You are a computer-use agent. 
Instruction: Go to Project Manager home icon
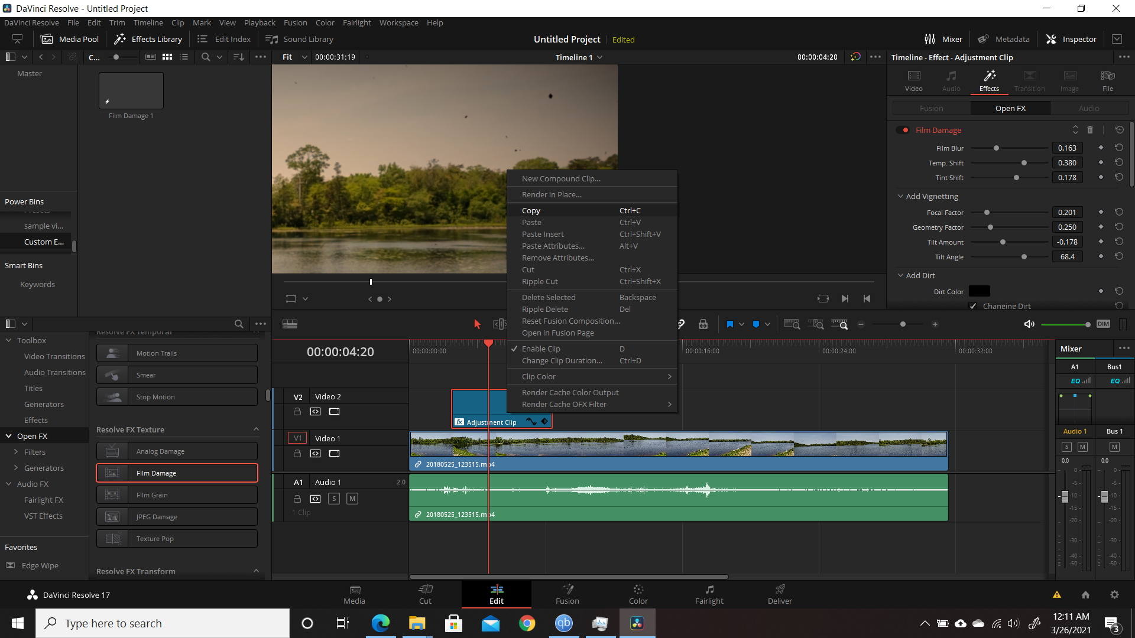1085,595
